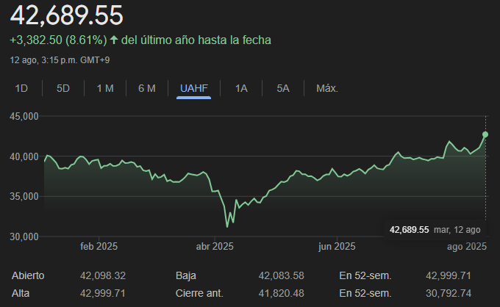
Task: Open the 1 M range tab
Action: tap(105, 88)
